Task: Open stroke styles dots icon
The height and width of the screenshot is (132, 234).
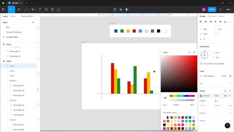Action: (225, 91)
